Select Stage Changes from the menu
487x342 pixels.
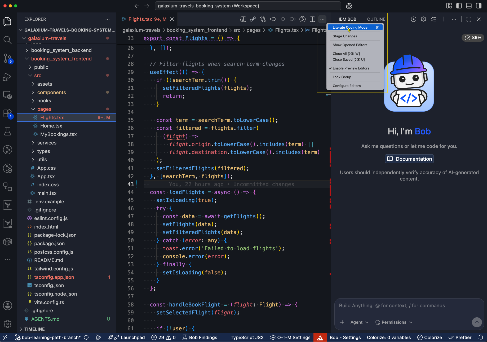[355, 36]
